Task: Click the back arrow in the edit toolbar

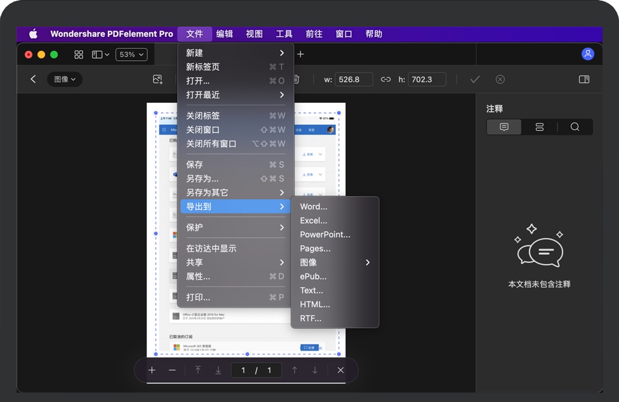Action: coord(33,79)
